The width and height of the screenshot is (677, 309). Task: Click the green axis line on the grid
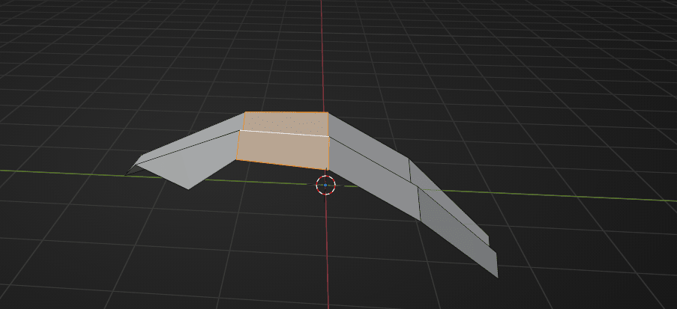coord(60,172)
